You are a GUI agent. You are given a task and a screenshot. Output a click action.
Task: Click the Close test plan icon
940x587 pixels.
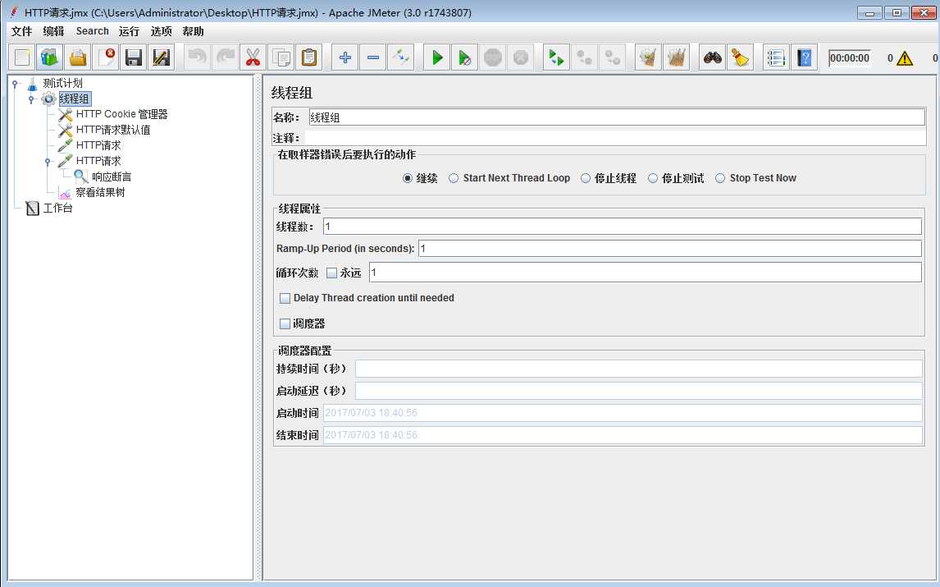tap(106, 57)
